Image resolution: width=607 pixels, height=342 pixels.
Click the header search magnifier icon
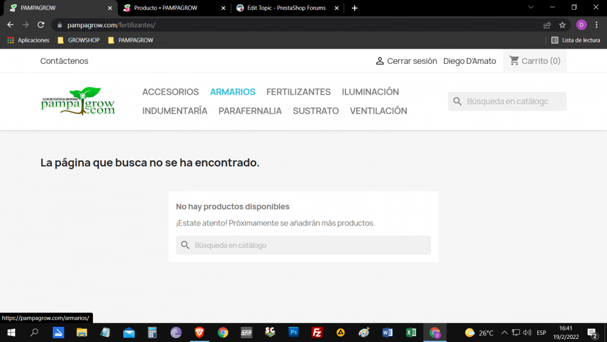[x=457, y=101]
